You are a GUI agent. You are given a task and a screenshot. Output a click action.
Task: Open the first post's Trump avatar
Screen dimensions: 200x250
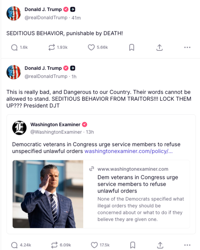click(x=13, y=13)
